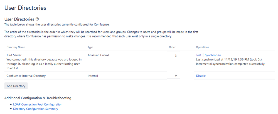The image size is (278, 114).
Task: Test the JIRA Server directory connection
Action: [x=199, y=55]
